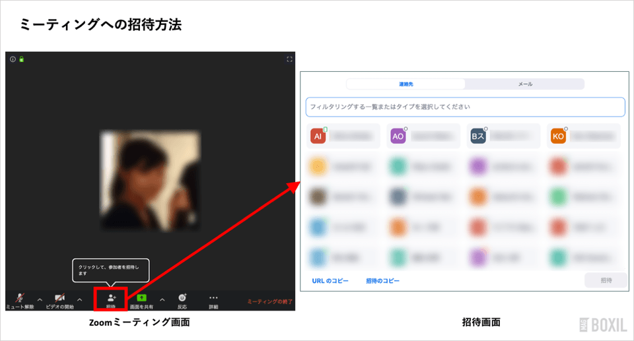Select the KO contact avatar

pyautogui.click(x=558, y=136)
